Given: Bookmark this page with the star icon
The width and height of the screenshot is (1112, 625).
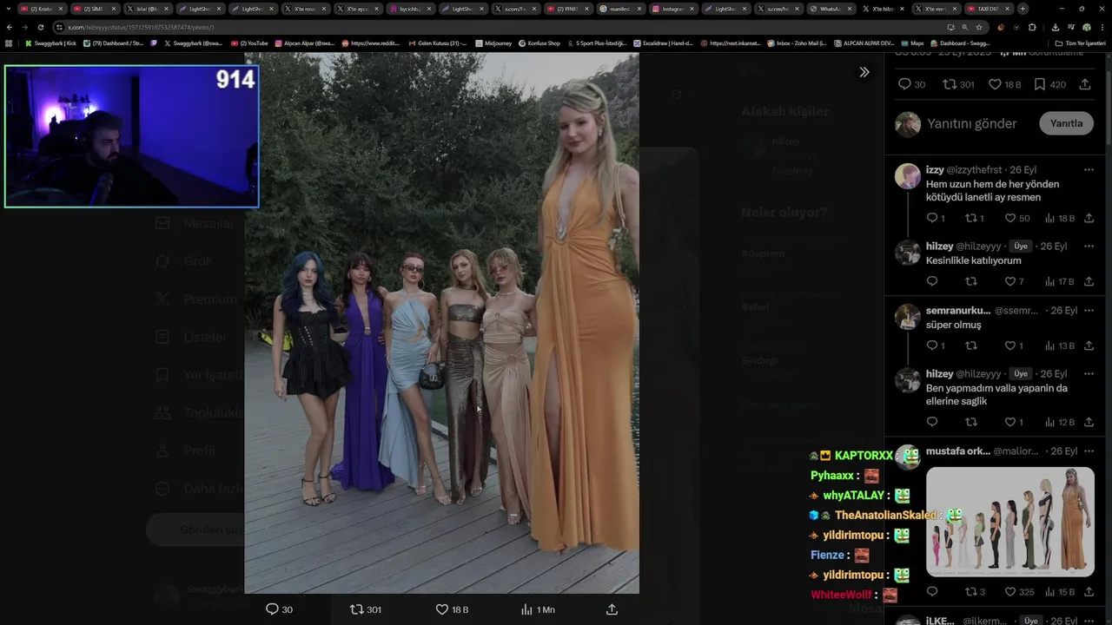Looking at the screenshot, I should tap(979, 27).
